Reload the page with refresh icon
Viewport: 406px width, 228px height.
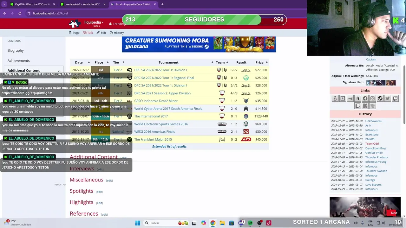point(20,13)
